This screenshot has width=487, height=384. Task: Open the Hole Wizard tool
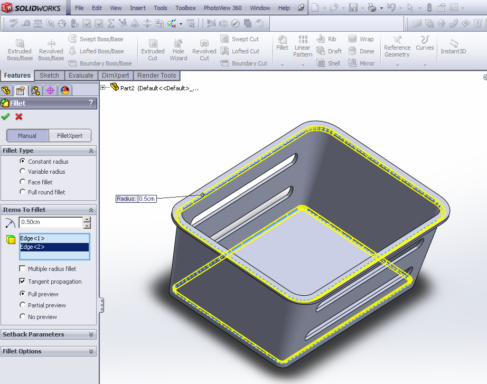(179, 50)
